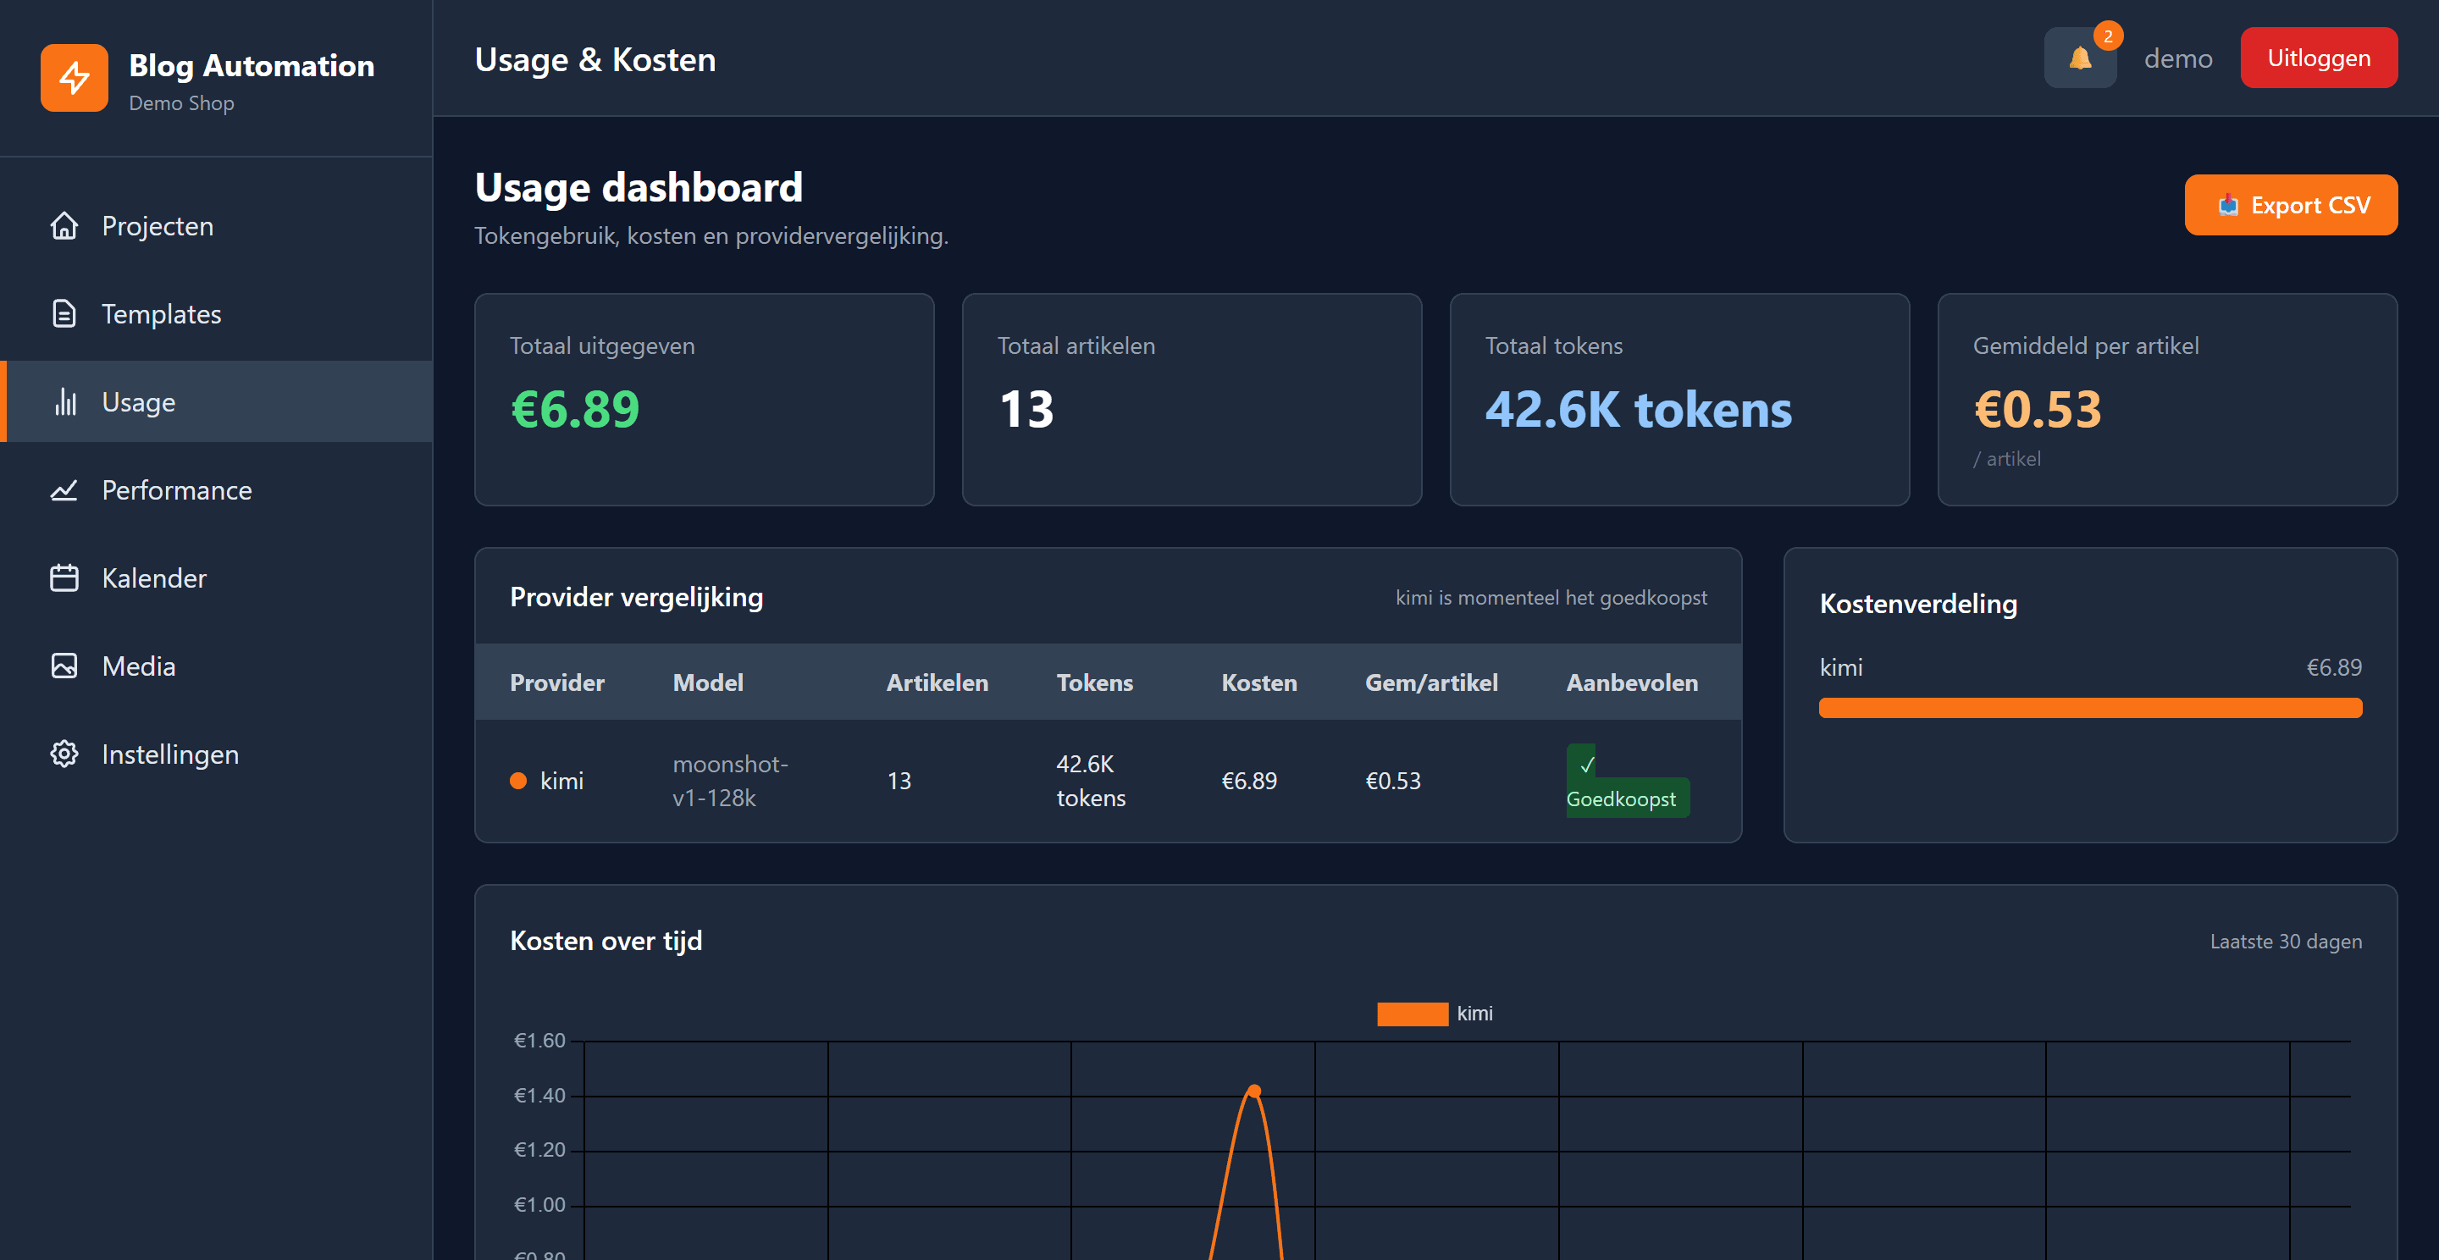This screenshot has width=2439, height=1260.
Task: Click the Uitloggen button
Action: point(2319,58)
